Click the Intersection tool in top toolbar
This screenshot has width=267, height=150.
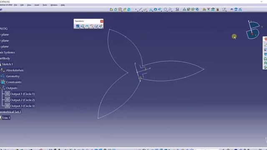click(155, 10)
